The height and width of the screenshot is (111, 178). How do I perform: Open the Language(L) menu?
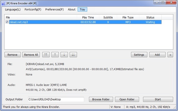coord(13,9)
